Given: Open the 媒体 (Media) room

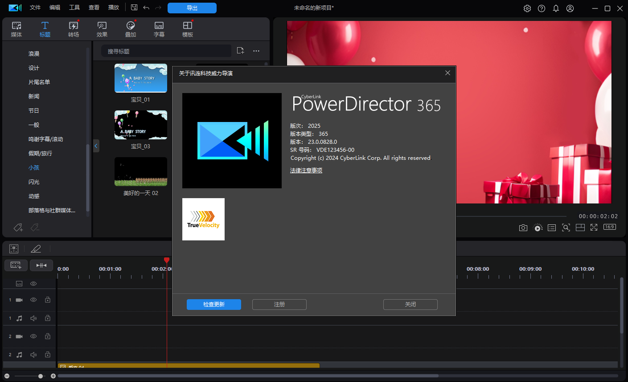Looking at the screenshot, I should [x=16, y=29].
